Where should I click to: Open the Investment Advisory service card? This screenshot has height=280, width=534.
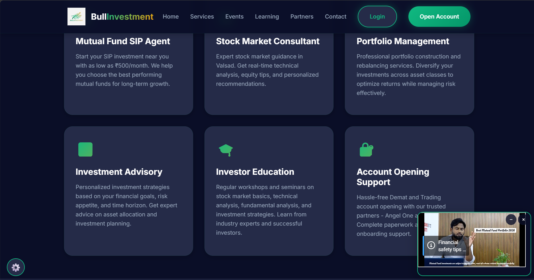tap(128, 191)
